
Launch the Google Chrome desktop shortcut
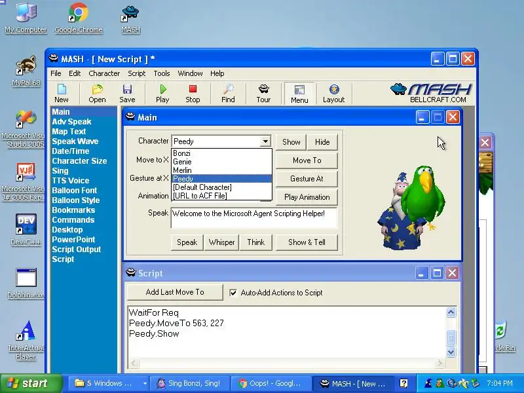point(79,18)
